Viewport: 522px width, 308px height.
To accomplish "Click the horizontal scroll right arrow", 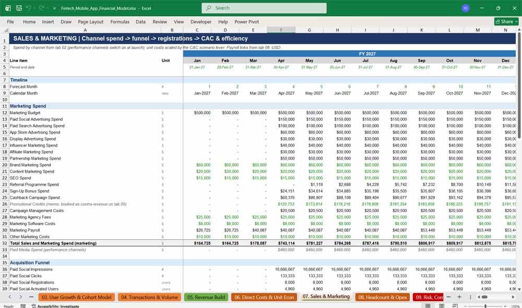I will click(513, 297).
